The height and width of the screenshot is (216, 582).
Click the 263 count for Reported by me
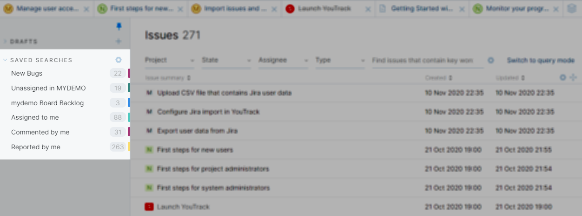tap(118, 147)
